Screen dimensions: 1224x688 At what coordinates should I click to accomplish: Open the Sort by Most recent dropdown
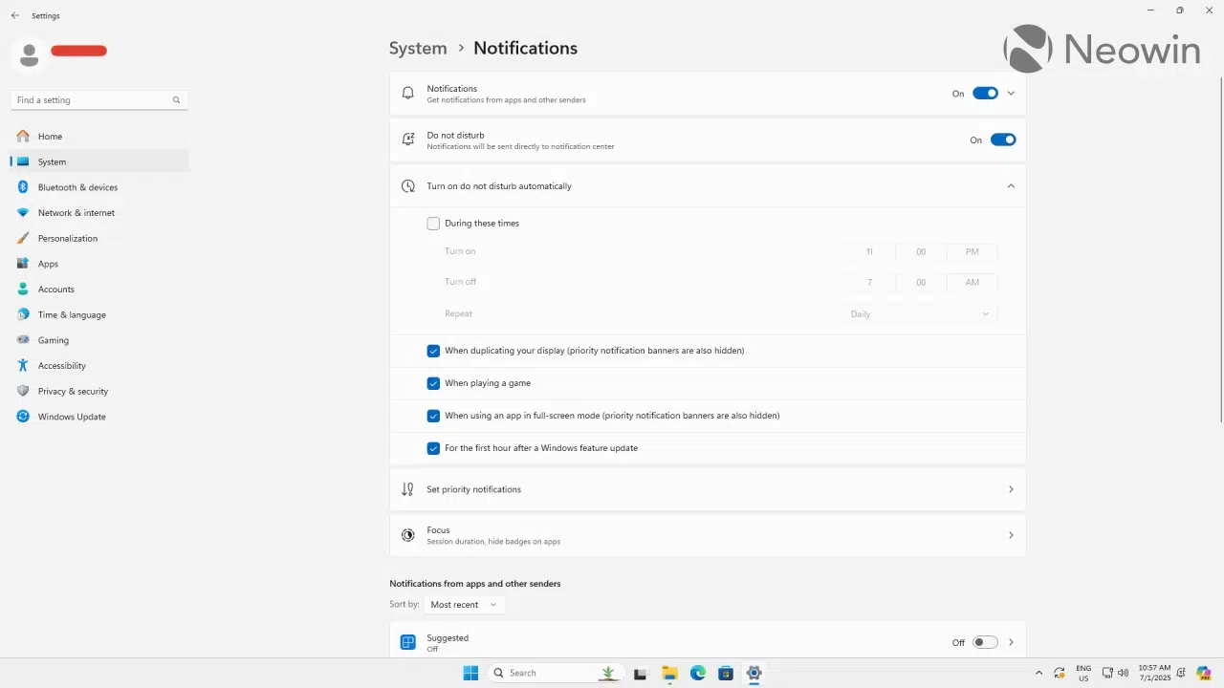pos(464,605)
